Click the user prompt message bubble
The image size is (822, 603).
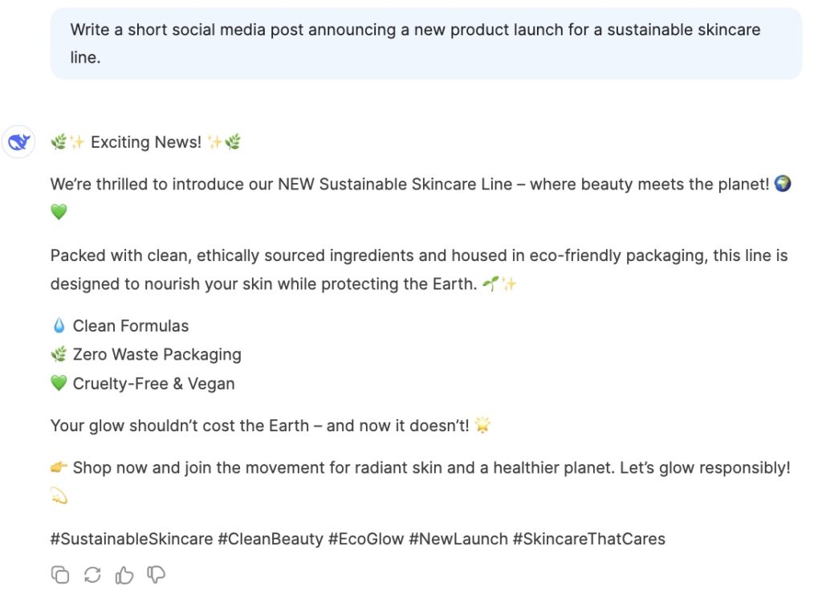425,44
